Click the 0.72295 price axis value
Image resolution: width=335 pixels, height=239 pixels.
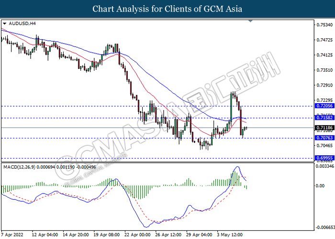click(x=324, y=100)
